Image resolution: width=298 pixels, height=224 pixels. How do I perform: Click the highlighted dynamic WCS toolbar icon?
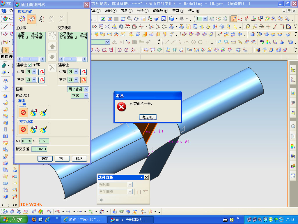pos(234,19)
